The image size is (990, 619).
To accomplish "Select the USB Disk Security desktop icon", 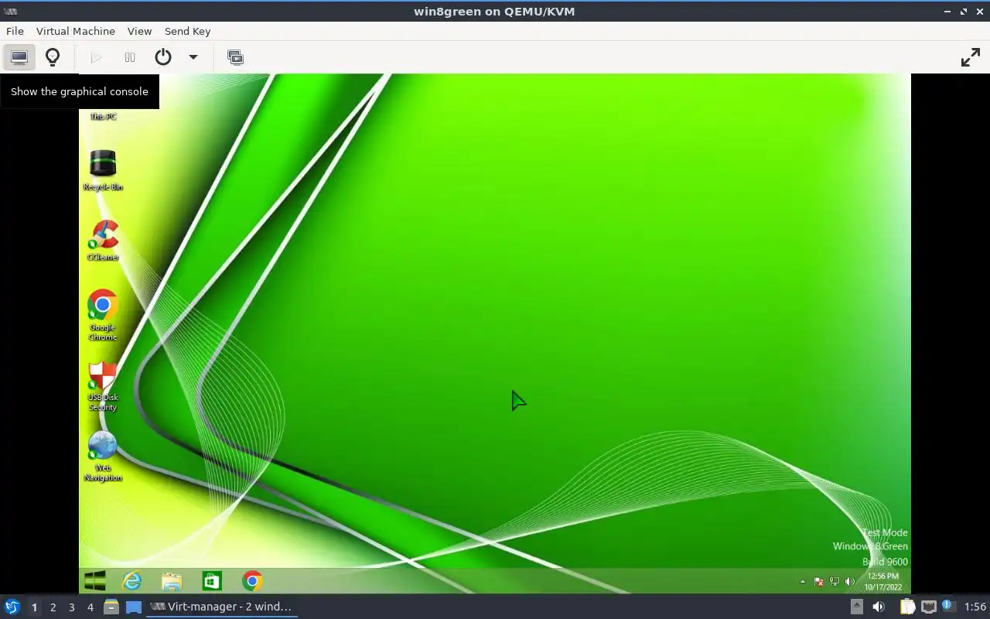I will coord(103,386).
